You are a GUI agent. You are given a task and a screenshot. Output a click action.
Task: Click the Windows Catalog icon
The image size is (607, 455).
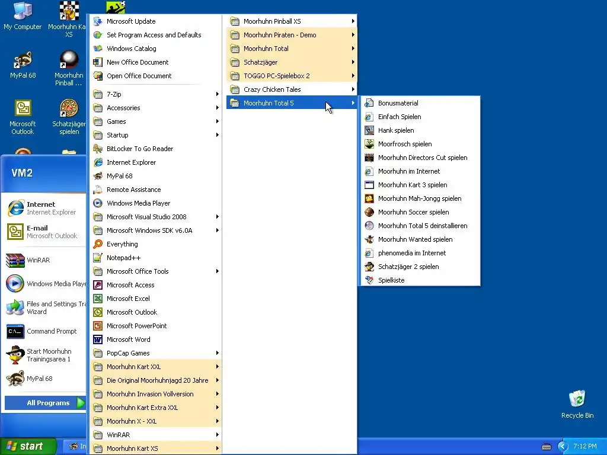pos(98,49)
